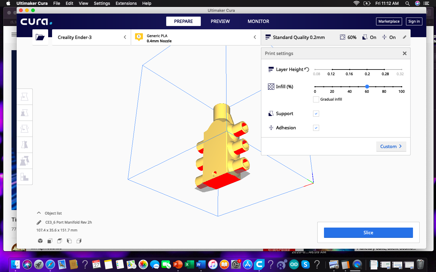436x272 pixels.
Task: Close the Print settings panel
Action: [405, 53]
